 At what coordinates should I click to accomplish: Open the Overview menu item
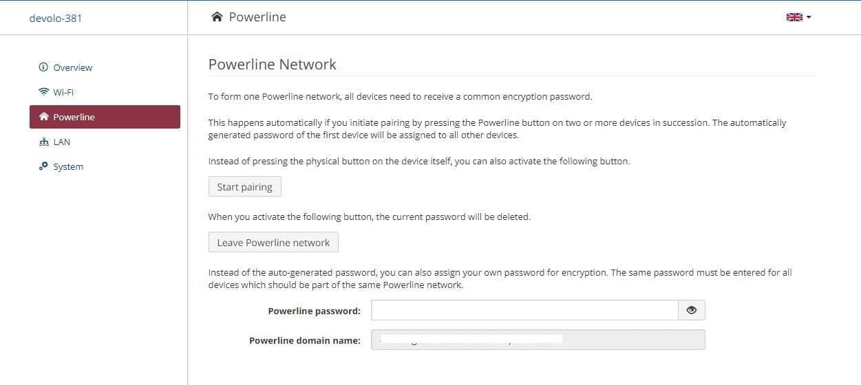pos(72,67)
